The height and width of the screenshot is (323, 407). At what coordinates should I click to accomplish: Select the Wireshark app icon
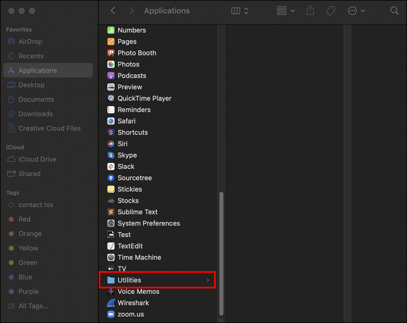click(111, 303)
